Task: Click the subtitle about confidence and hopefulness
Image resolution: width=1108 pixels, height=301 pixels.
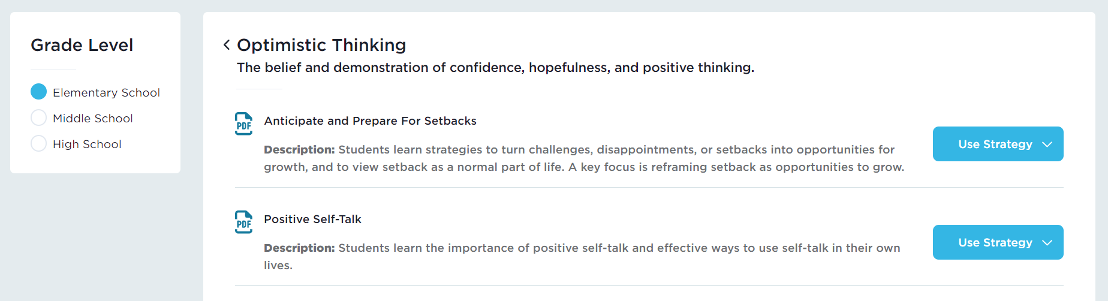Action: [x=495, y=68]
